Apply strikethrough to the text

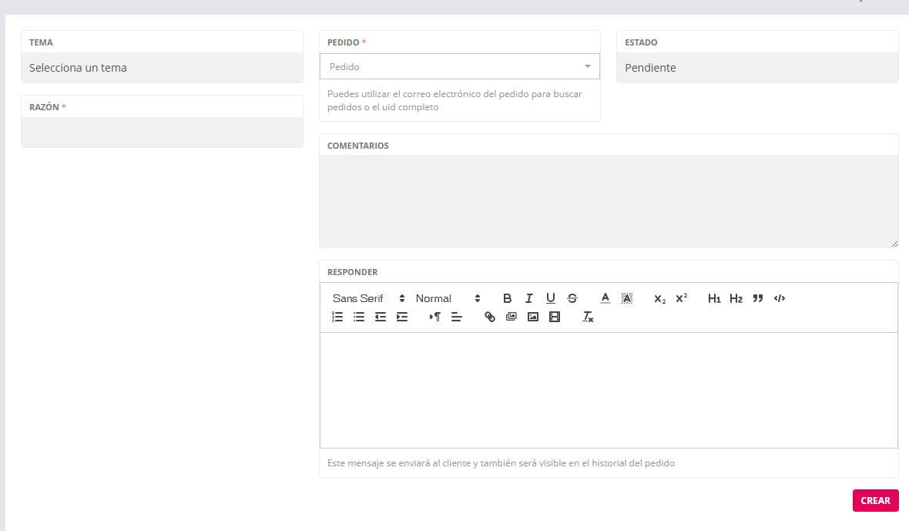click(x=572, y=298)
